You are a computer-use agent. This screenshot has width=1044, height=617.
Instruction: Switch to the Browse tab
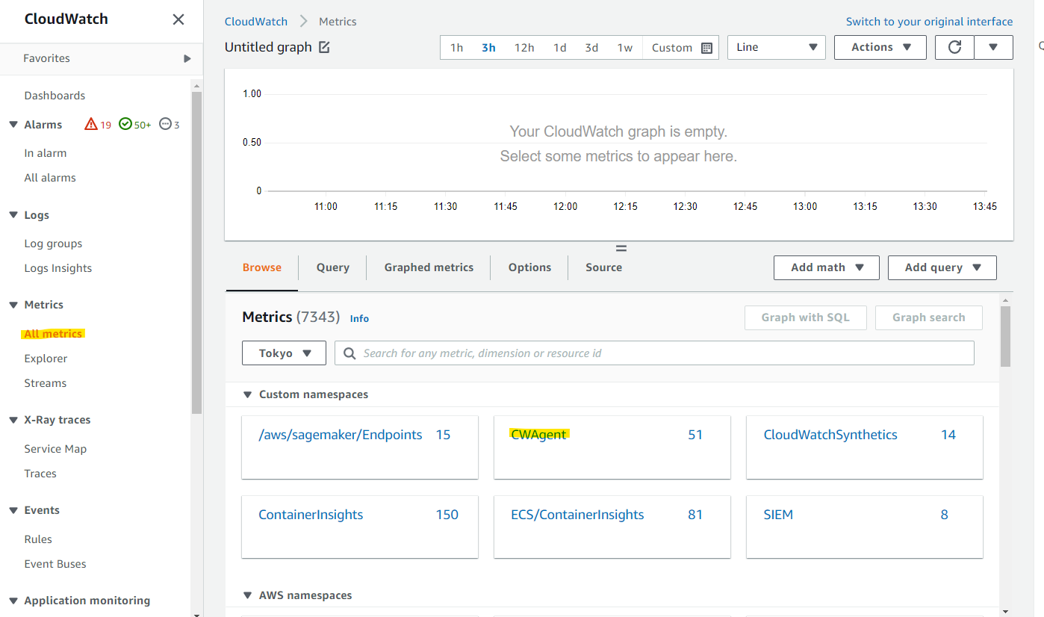pos(262,267)
